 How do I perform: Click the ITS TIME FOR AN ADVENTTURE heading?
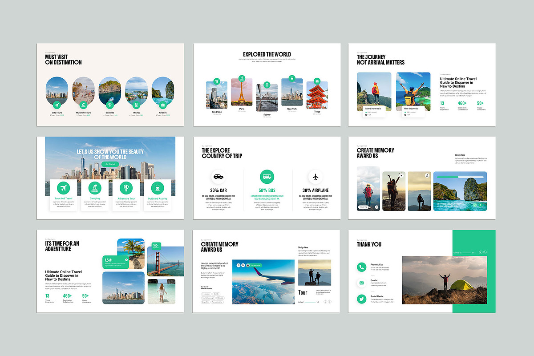coord(62,247)
